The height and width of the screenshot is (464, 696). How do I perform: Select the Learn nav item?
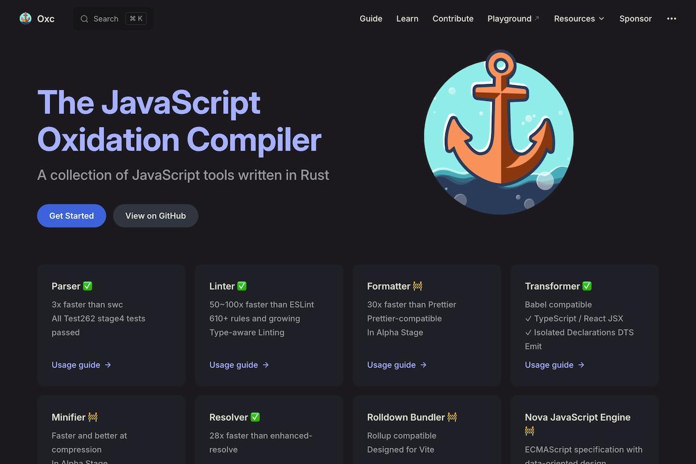click(x=407, y=18)
